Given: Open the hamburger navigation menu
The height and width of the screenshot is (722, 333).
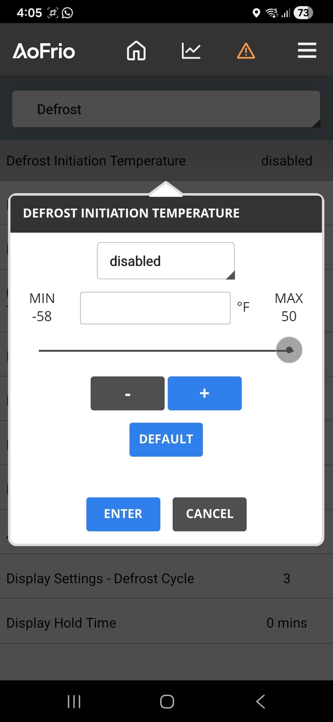Looking at the screenshot, I should point(307,50).
